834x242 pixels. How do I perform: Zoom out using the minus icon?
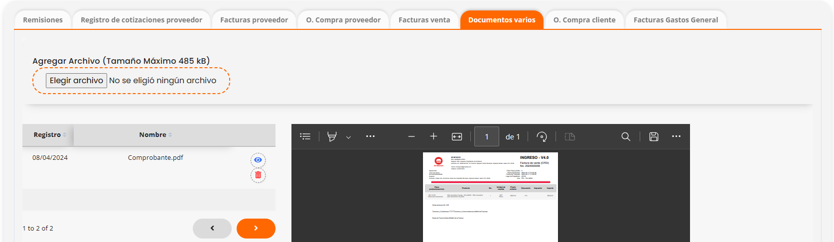(x=412, y=136)
